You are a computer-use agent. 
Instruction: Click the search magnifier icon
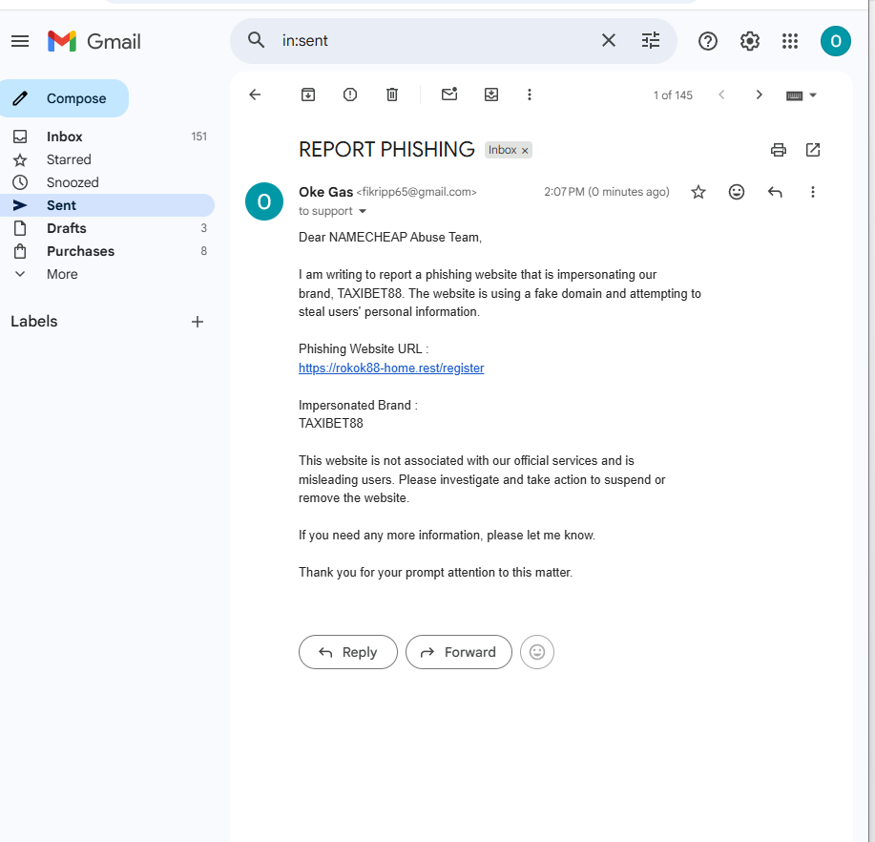pos(256,40)
